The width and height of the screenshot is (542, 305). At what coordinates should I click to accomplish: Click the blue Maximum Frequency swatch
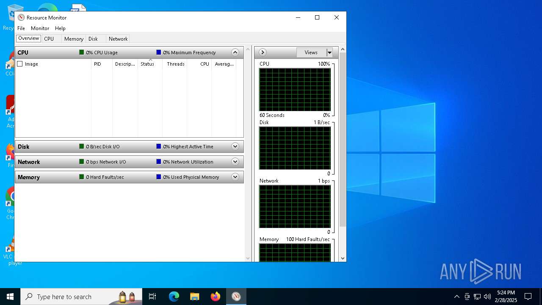pos(159,53)
